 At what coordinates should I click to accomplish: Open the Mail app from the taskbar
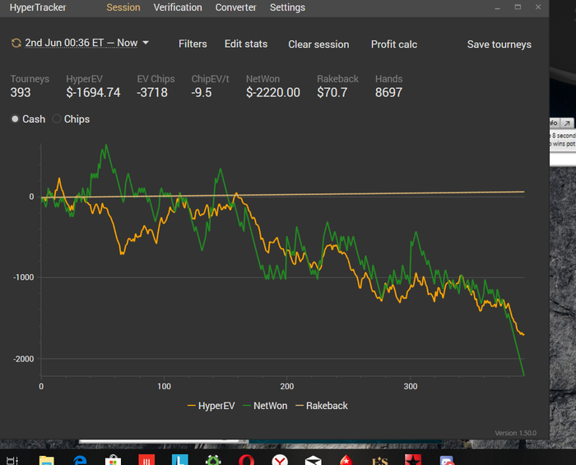(x=314, y=461)
